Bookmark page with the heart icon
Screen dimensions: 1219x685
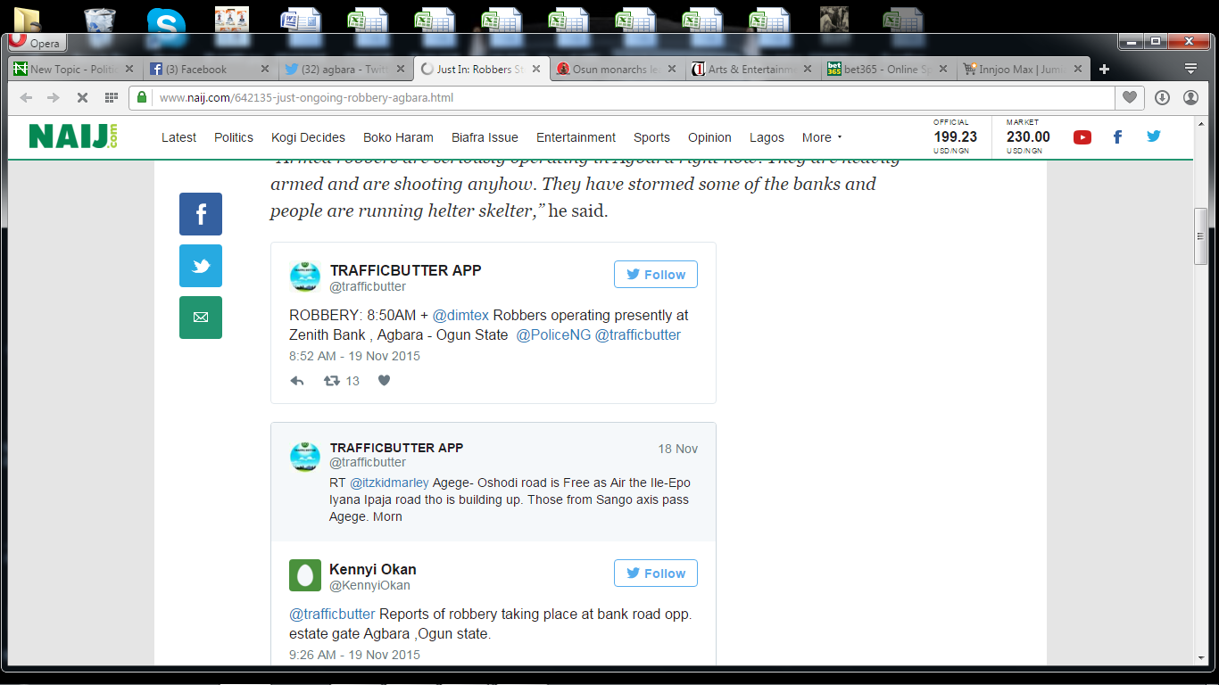click(1130, 98)
